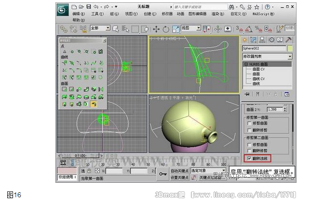The width and height of the screenshot is (310, 203).
Task: Click the New Scene icon in quick access
Action: coord(74,7)
